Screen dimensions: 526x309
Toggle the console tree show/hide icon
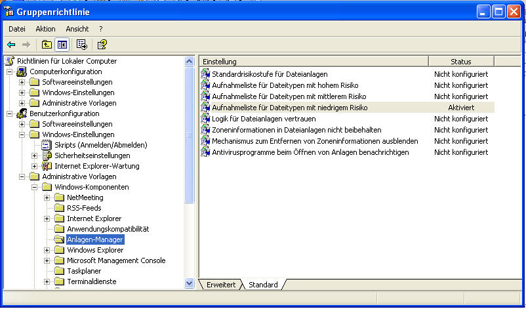62,45
